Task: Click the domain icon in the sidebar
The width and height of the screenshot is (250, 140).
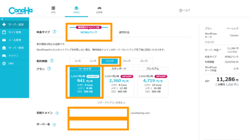Action: (x=4, y=56)
